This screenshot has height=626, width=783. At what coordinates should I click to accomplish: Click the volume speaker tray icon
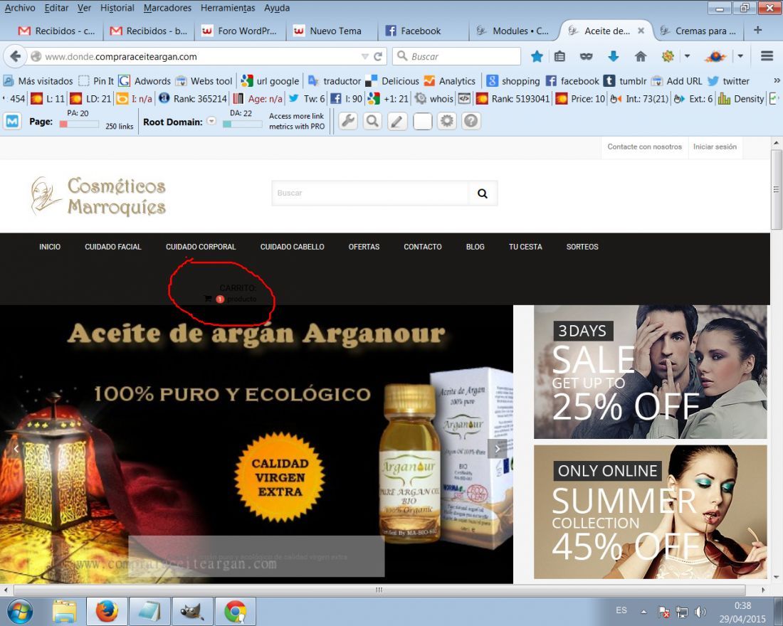(x=700, y=612)
